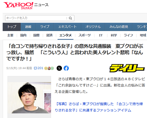Image resolution: width=147 pixels, height=118 pixels.
Task: Open the オリジナル tab
Action: 93,27
